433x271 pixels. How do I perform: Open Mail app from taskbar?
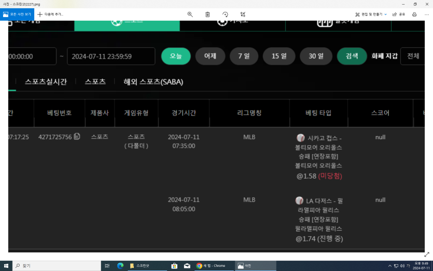click(187, 266)
